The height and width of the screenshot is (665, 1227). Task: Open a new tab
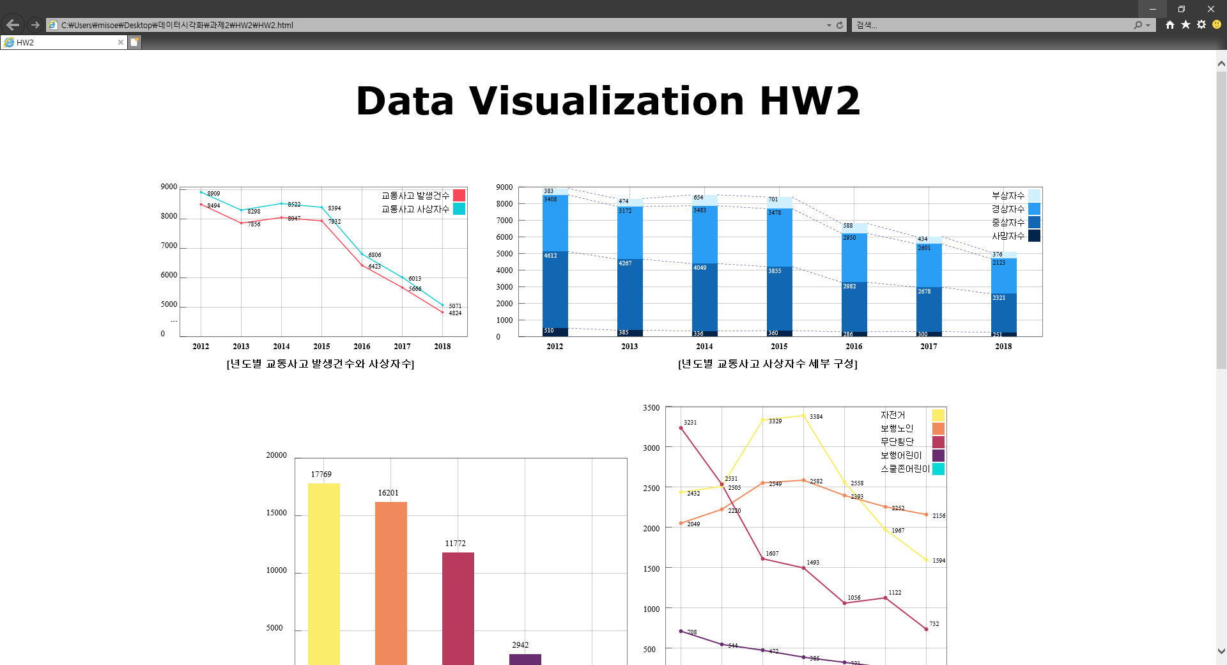[134, 42]
